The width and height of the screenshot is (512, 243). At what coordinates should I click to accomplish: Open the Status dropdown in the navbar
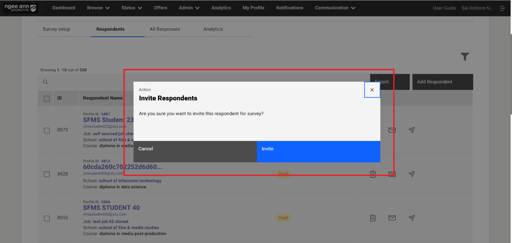pyautogui.click(x=131, y=8)
